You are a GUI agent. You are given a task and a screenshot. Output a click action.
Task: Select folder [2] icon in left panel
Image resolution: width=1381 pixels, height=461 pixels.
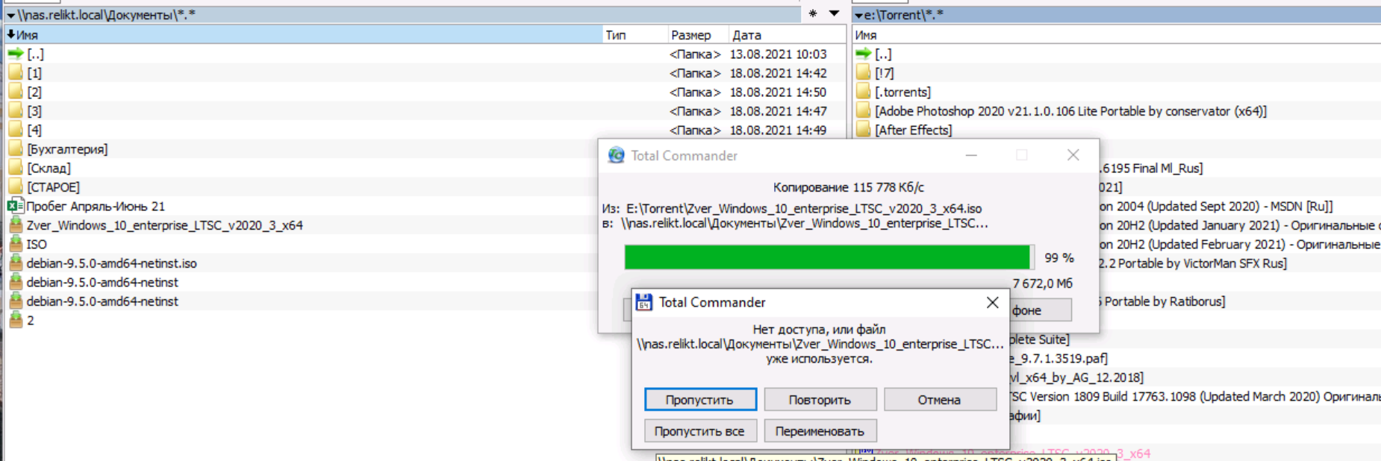tap(16, 92)
